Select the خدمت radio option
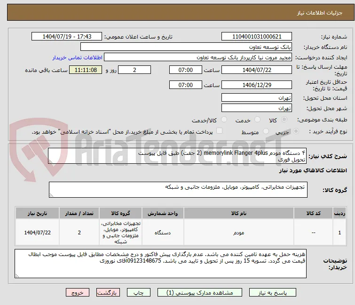This screenshot has width=355, height=305. click(x=257, y=120)
